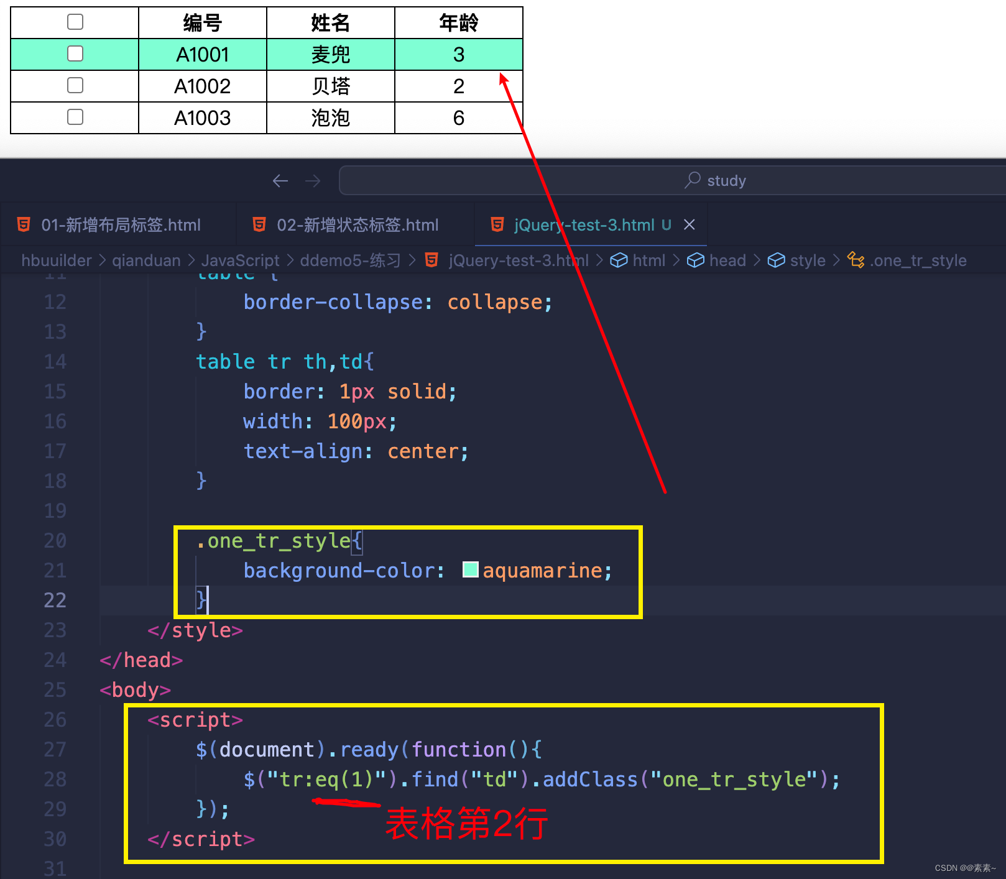Click the 姓名 column header
The height and width of the screenshot is (879, 1006).
331,23
